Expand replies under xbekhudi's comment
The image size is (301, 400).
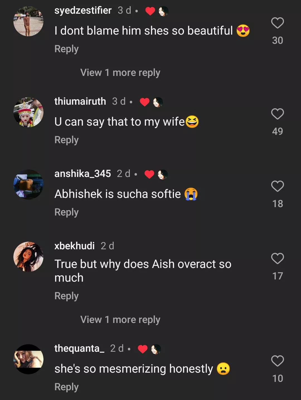(120, 320)
